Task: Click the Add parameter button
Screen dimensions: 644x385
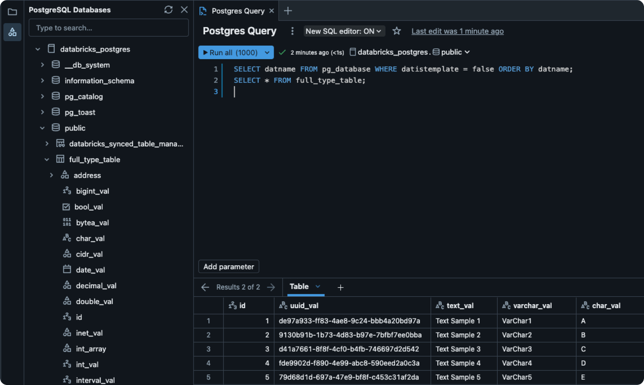Action: [228, 267]
